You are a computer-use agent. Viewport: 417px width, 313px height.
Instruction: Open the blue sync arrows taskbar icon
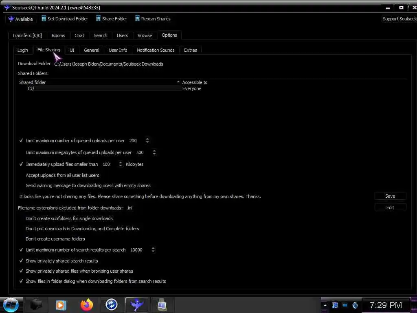tap(112, 305)
